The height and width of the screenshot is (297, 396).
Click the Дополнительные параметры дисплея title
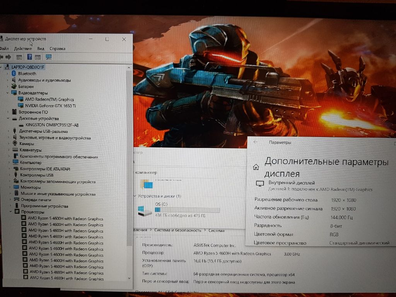click(326, 168)
